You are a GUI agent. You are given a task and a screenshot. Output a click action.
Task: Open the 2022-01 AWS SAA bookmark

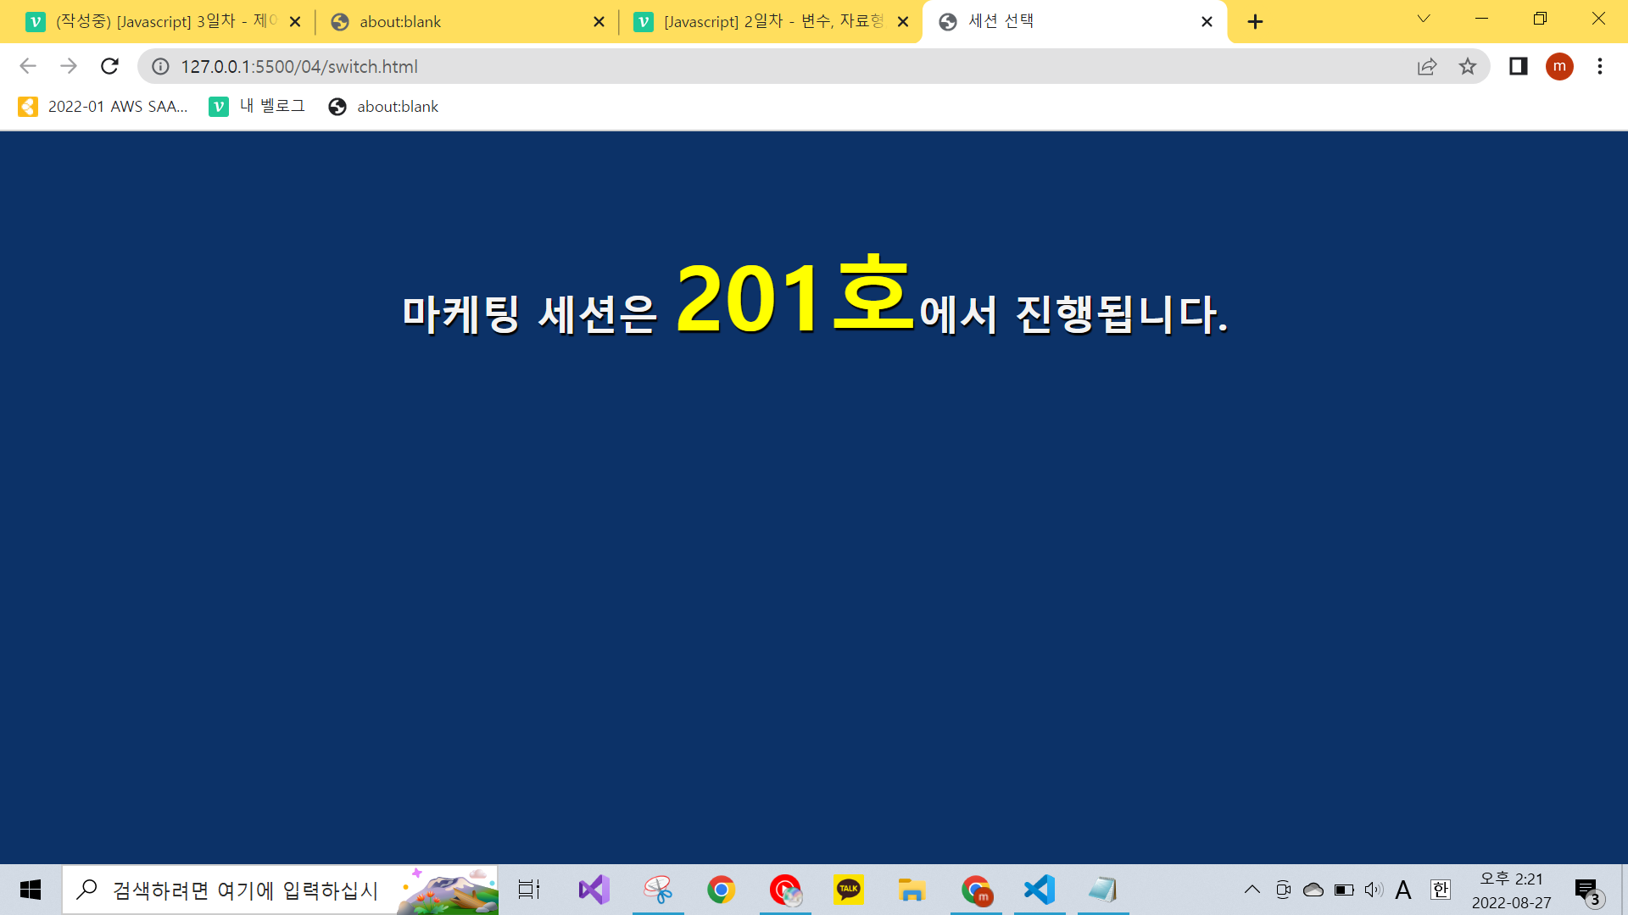tap(103, 107)
